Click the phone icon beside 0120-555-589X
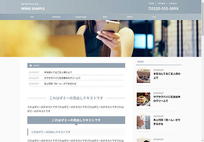 (x=150, y=9)
